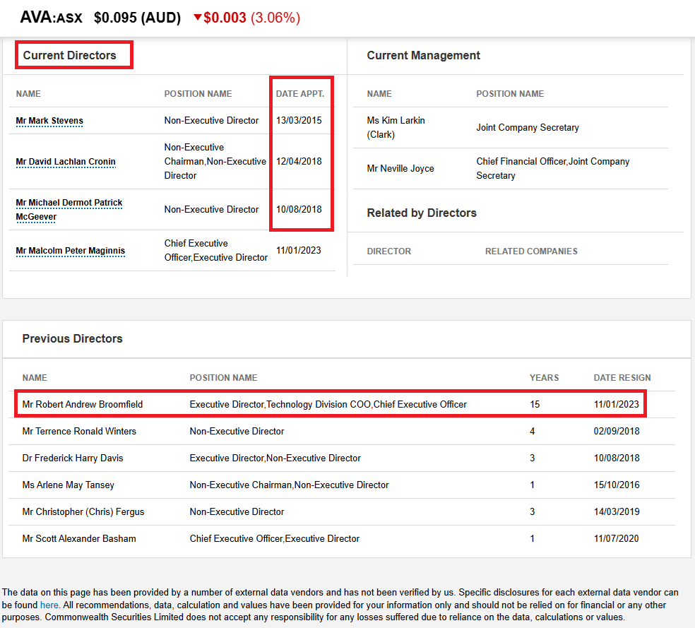
Task: Select Ms Arlene May Tansey in previous directors
Action: coord(68,485)
